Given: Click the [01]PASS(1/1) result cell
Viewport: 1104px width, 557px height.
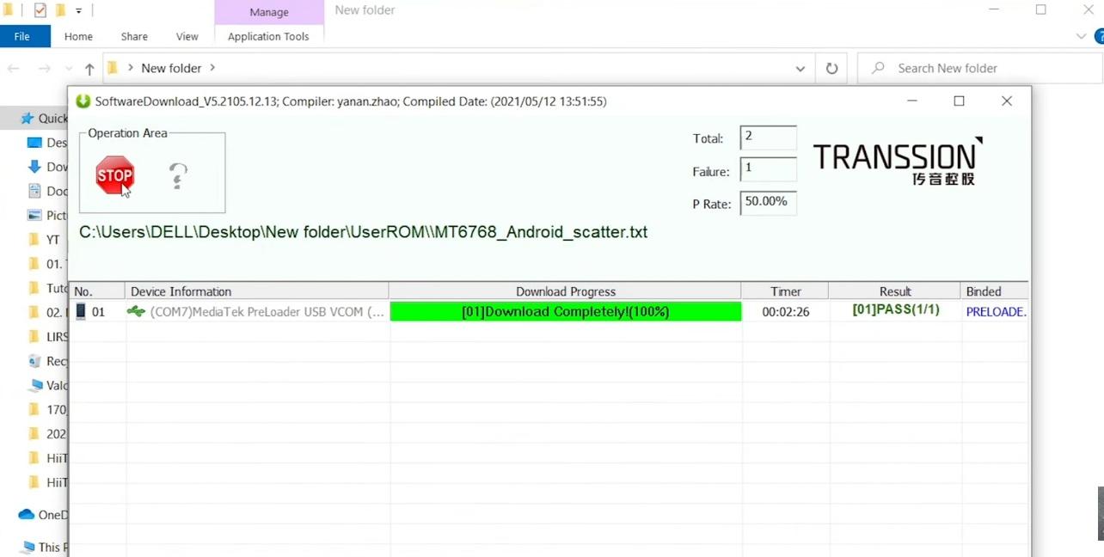Looking at the screenshot, I should [x=894, y=310].
